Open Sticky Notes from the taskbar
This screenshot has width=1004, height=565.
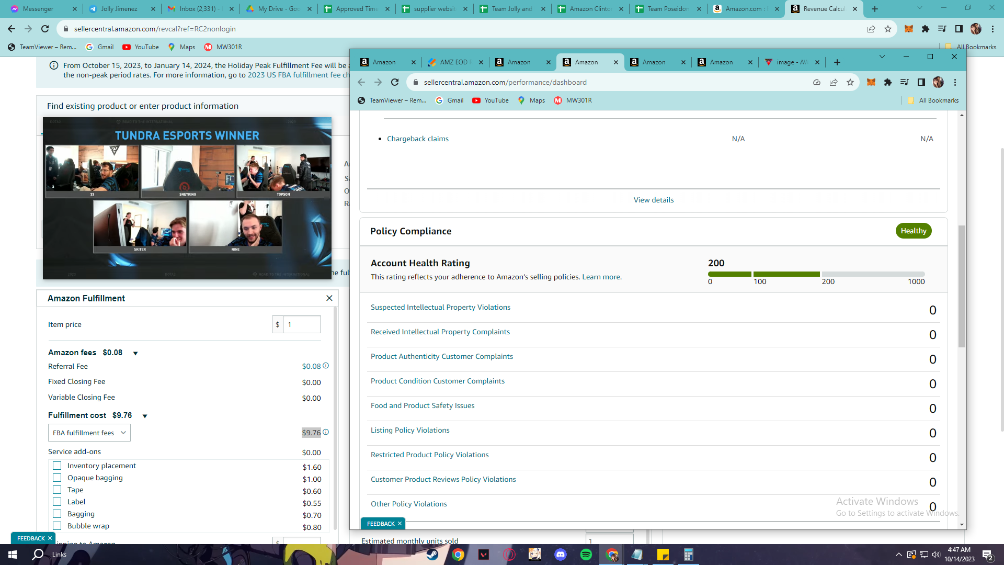pos(663,555)
